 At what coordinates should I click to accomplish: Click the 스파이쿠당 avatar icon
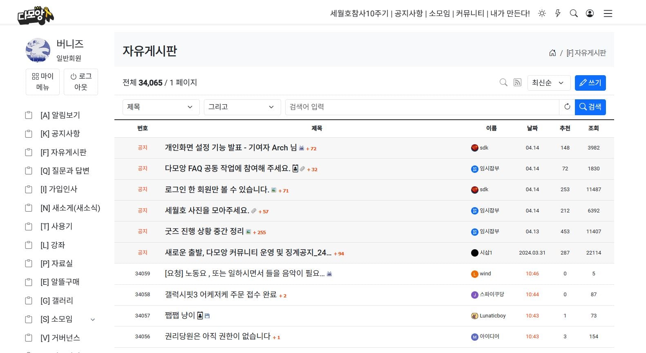pos(474,295)
